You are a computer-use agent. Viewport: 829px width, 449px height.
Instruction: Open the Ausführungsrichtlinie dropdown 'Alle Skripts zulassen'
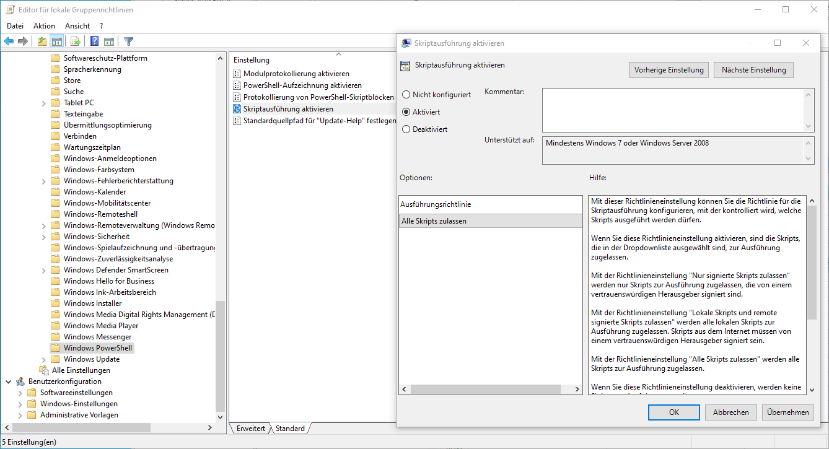click(x=490, y=221)
